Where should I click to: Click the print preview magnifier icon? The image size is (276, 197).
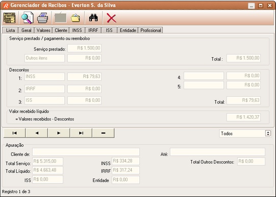click(x=28, y=18)
